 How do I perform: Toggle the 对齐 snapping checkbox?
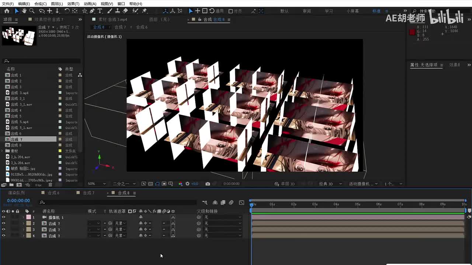point(231,11)
